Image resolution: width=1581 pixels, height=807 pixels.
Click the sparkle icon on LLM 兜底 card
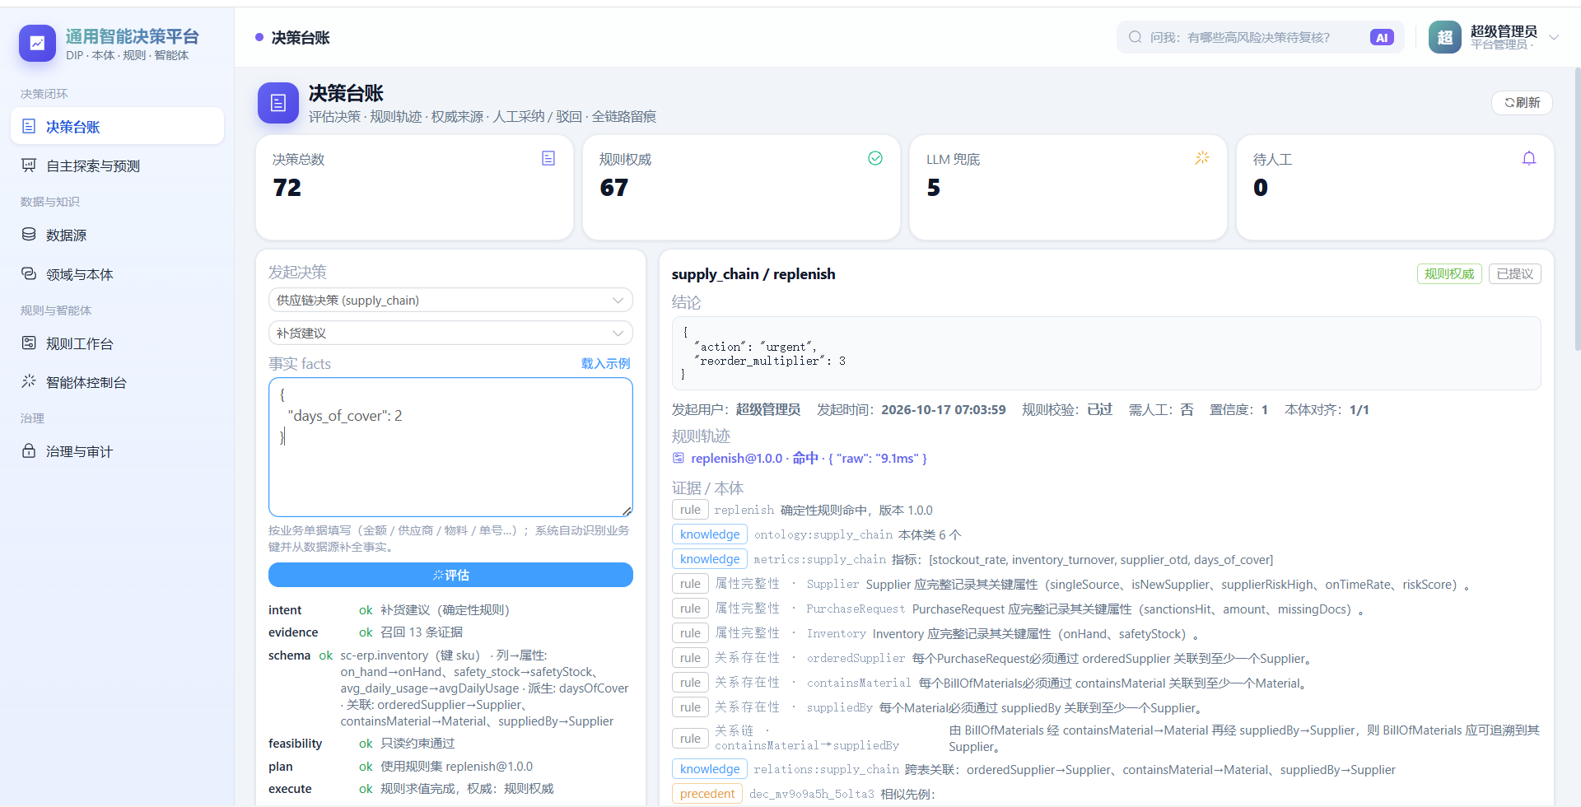coord(1202,158)
